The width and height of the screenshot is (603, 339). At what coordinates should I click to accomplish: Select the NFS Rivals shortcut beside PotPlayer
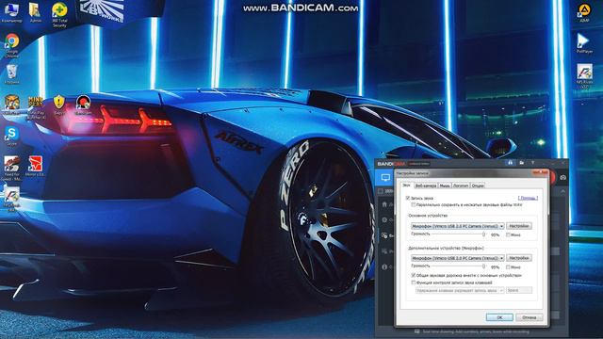pyautogui.click(x=584, y=76)
